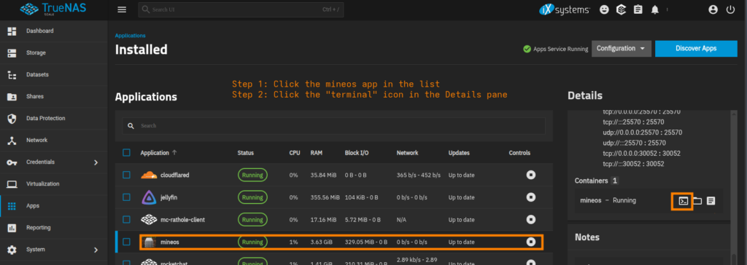This screenshot has width=747, height=265.
Task: Sort by the Network column header
Action: [407, 153]
